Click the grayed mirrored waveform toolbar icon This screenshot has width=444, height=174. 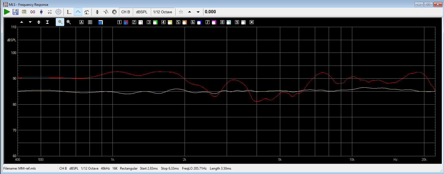pos(181,12)
